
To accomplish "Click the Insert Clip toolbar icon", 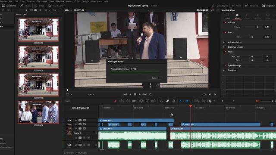I will tap(141, 101).
